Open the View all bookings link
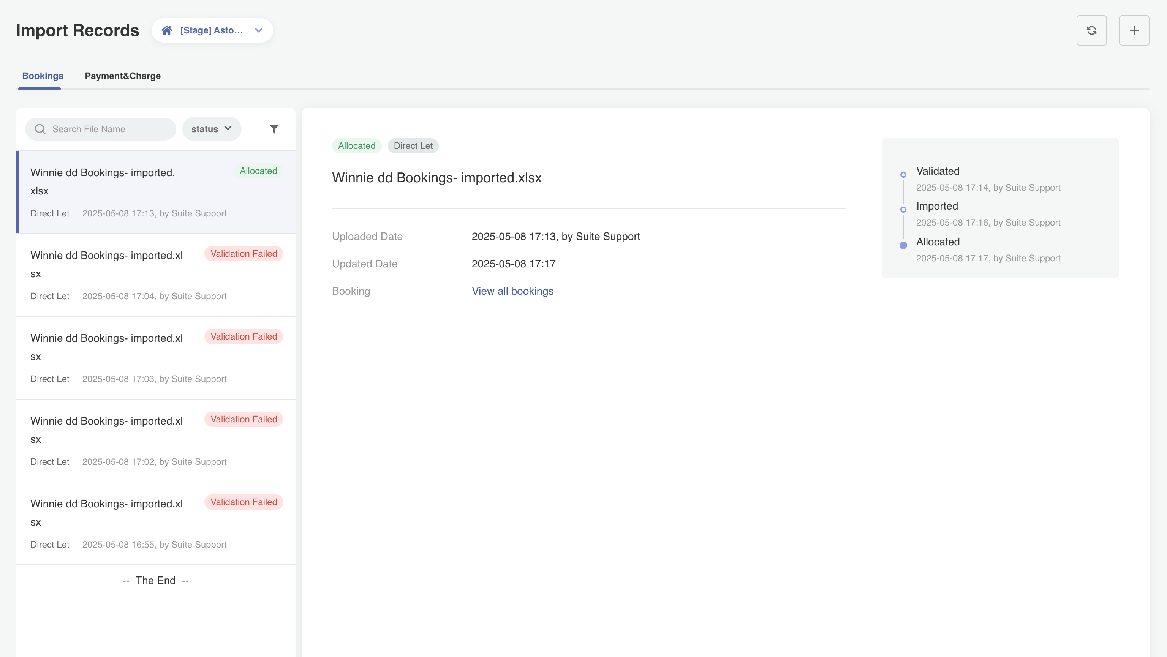Viewport: 1167px width, 657px height. click(x=512, y=291)
